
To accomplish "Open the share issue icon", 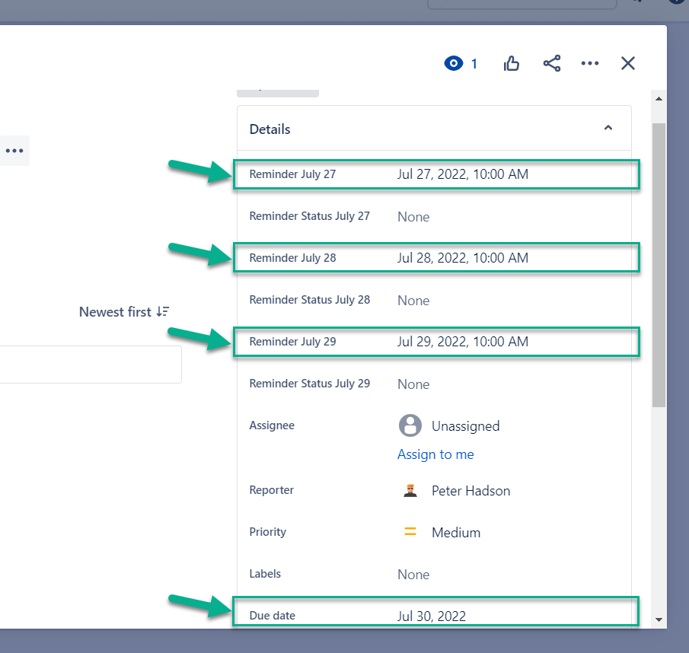I will [552, 63].
